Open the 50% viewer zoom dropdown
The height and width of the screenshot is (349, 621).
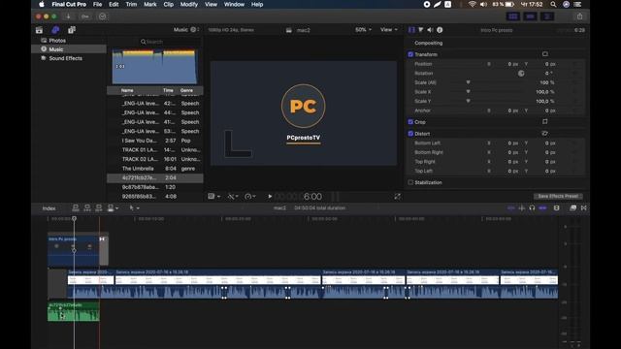(363, 30)
